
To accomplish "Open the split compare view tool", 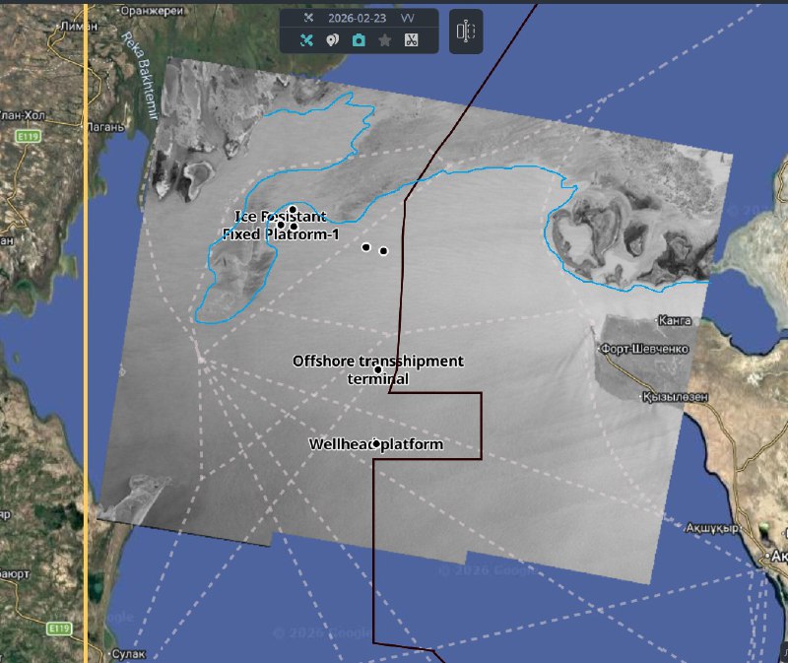I will (x=466, y=32).
